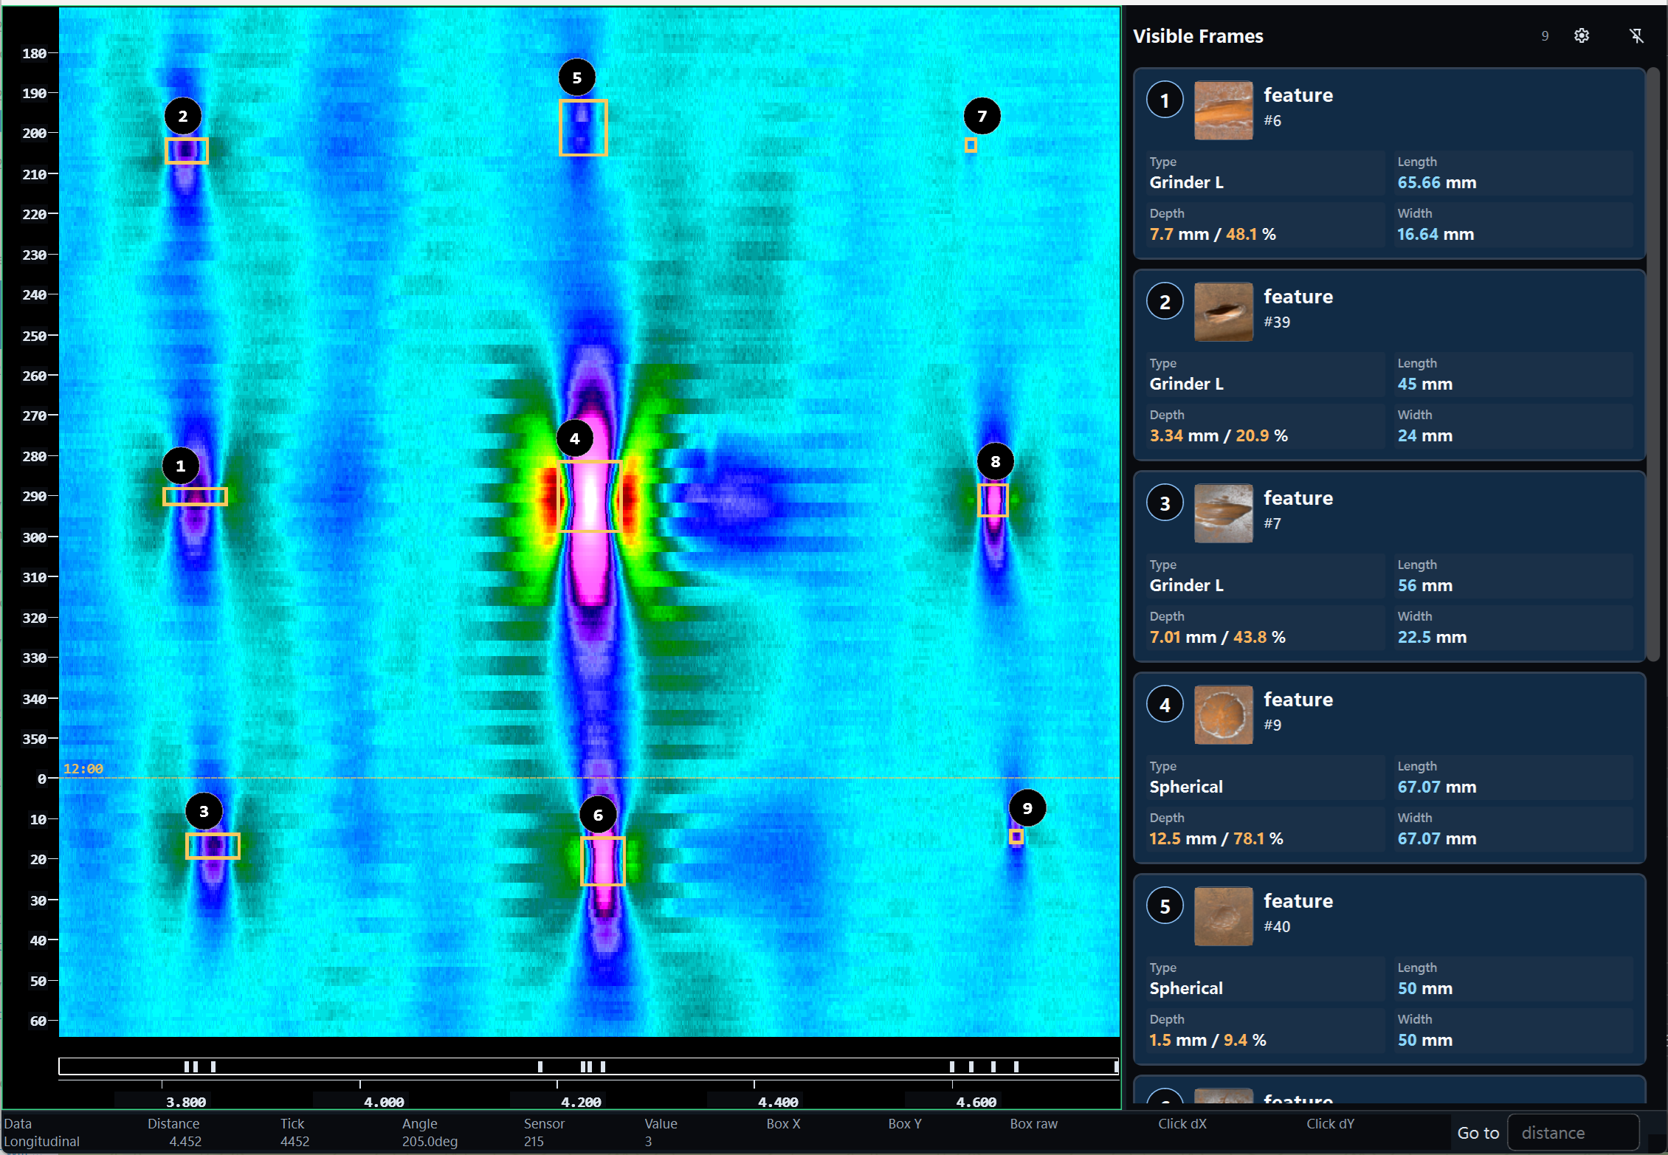Select marker 5 on the heatmap
Image resolution: width=1668 pixels, height=1155 pixels.
(577, 77)
